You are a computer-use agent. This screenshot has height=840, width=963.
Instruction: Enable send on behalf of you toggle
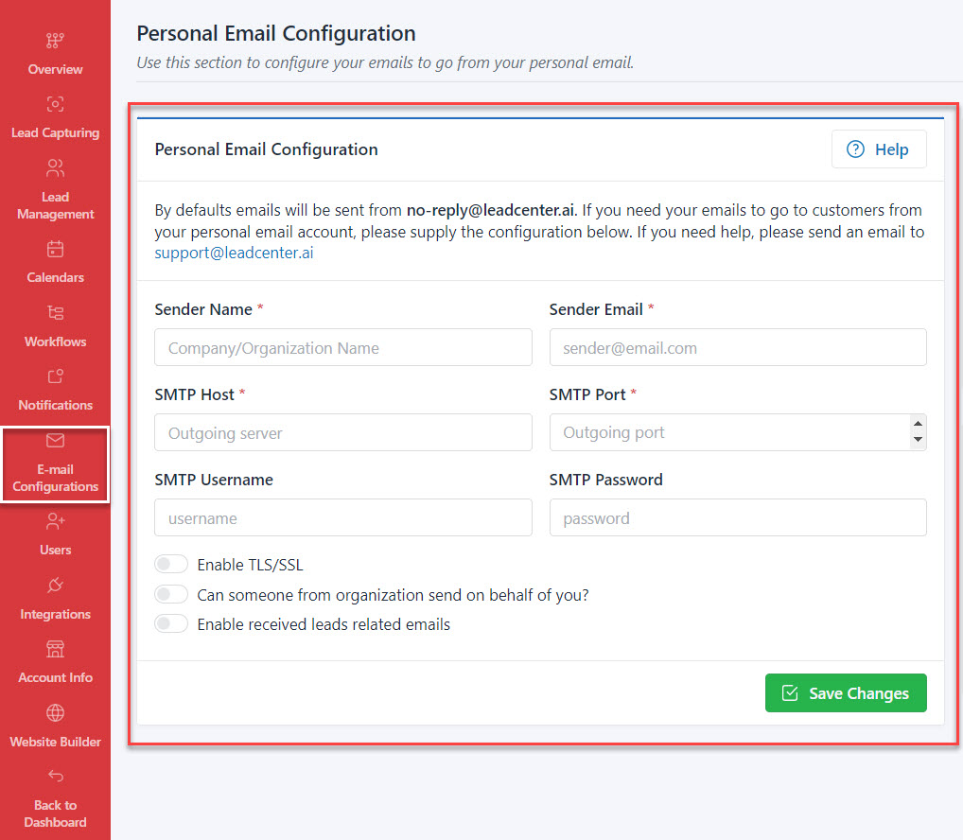pyautogui.click(x=171, y=595)
